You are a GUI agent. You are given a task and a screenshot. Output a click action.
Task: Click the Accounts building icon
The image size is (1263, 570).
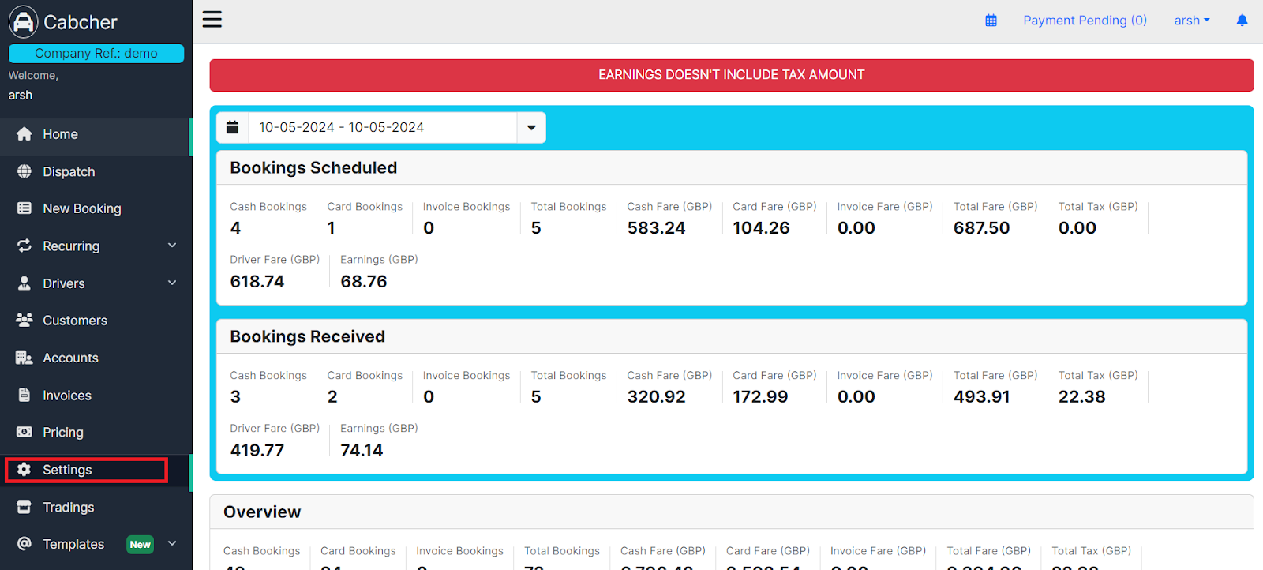24,358
